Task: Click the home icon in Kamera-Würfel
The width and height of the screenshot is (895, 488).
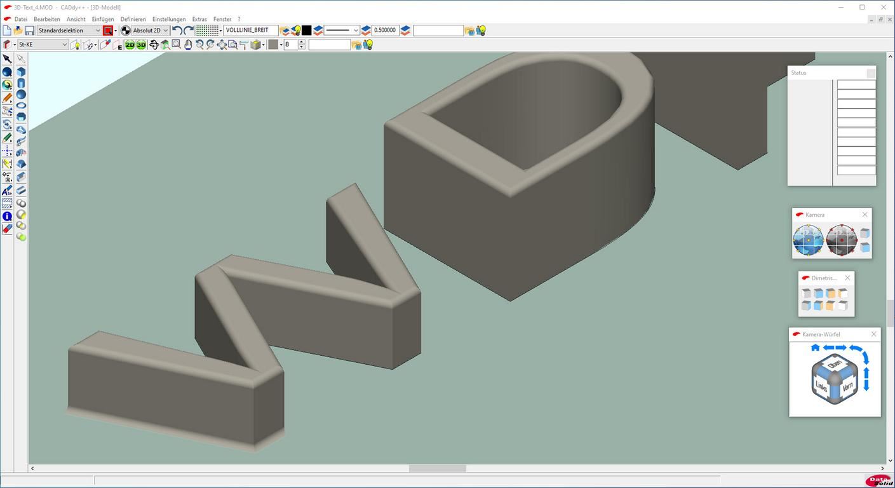Action: [x=816, y=348]
